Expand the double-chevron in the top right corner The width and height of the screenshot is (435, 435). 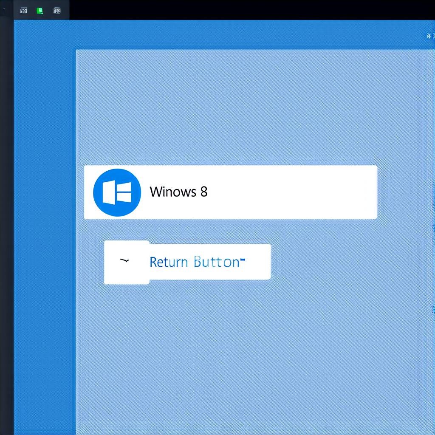point(428,36)
